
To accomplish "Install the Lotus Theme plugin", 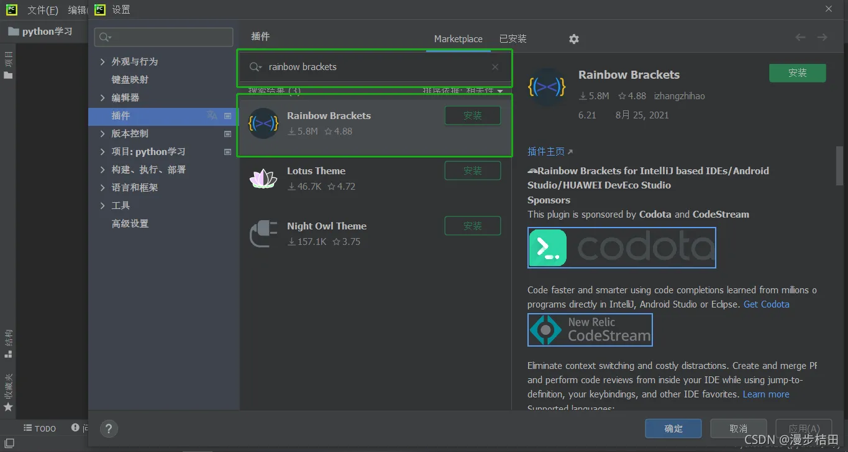I will click(473, 171).
